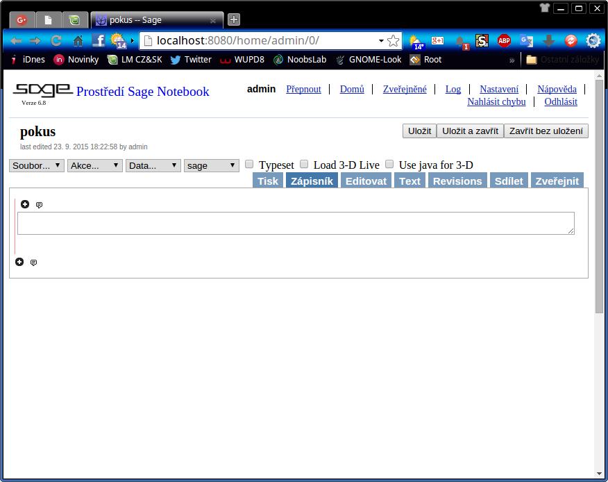Select the Zápisník tab

pyautogui.click(x=312, y=181)
